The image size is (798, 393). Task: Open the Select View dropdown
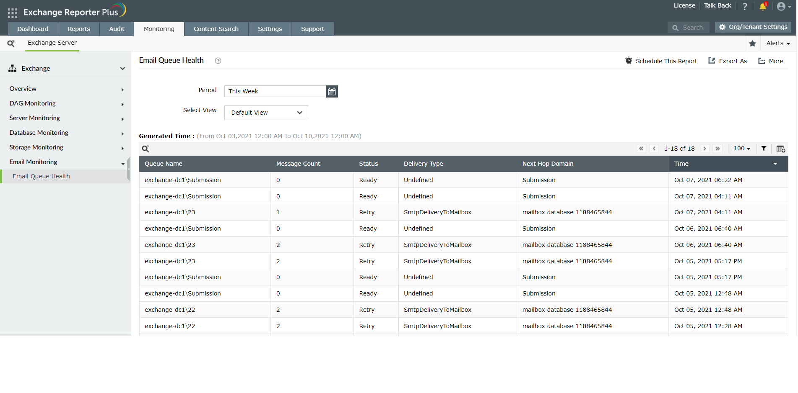click(266, 113)
